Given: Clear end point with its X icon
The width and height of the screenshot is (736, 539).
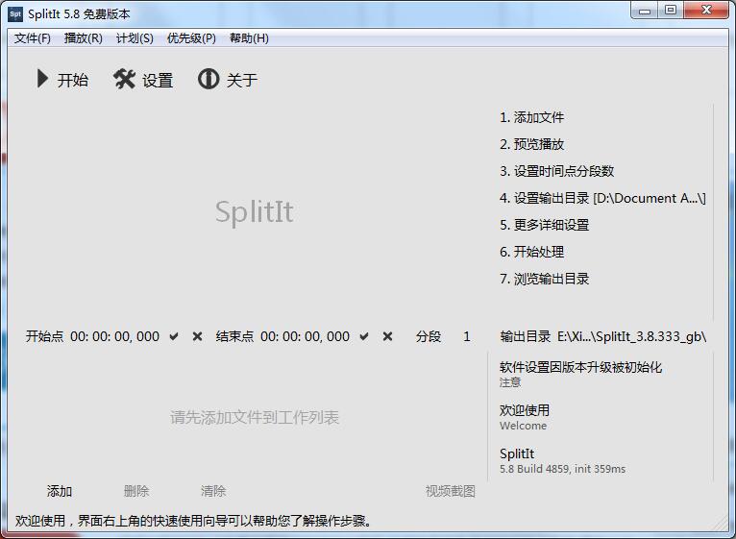Looking at the screenshot, I should (387, 336).
